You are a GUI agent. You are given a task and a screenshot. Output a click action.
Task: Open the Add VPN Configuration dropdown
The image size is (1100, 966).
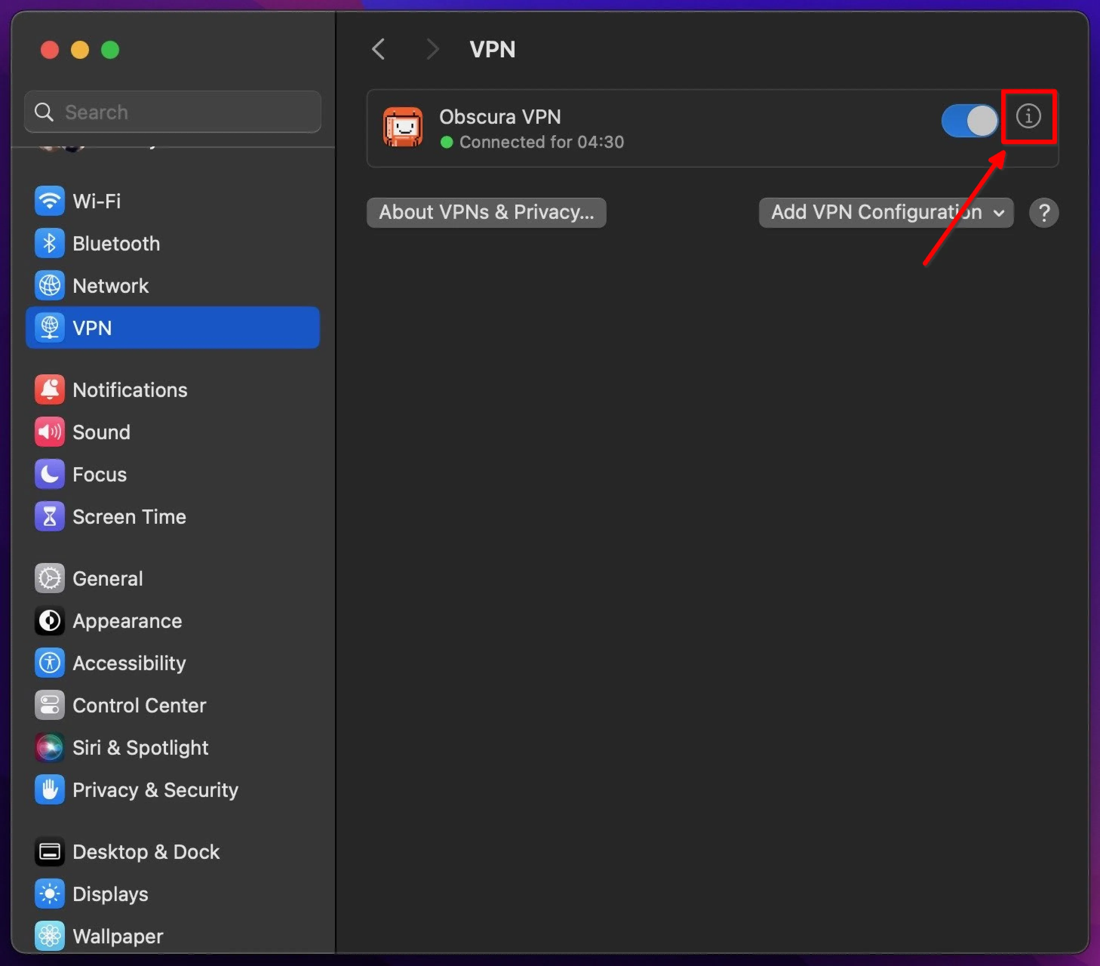pos(886,212)
